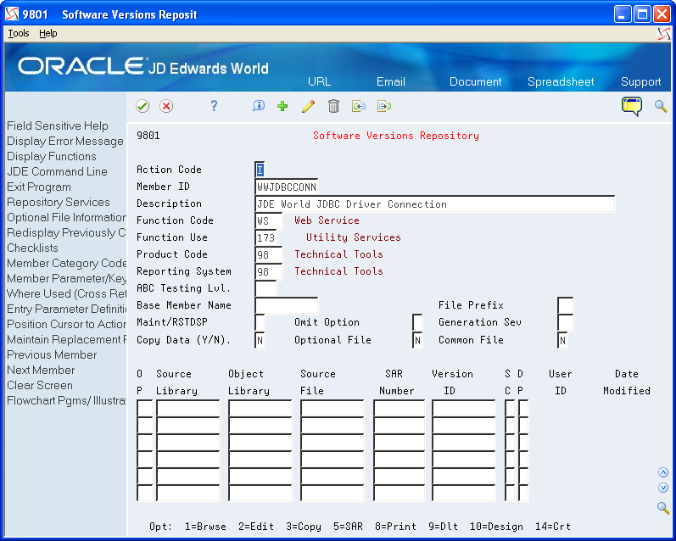Select Entry Parameter Definition in sidebar

click(x=66, y=309)
